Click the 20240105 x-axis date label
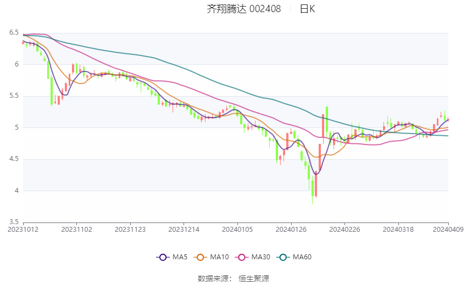467x284 pixels. [x=237, y=230]
